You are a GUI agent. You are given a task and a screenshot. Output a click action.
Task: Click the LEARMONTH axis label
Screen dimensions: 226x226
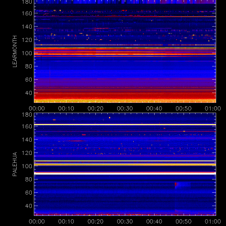tap(15, 51)
